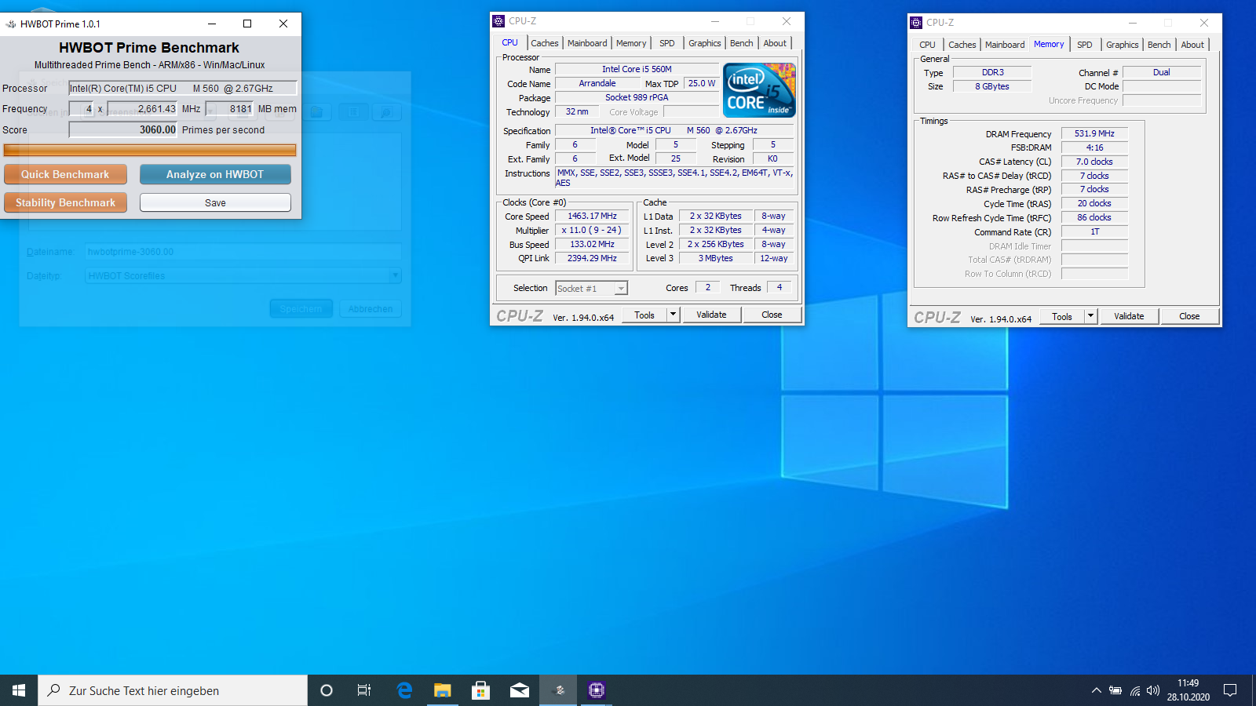Click Save in HWBOT Prime
1256x706 pixels.
coord(215,202)
